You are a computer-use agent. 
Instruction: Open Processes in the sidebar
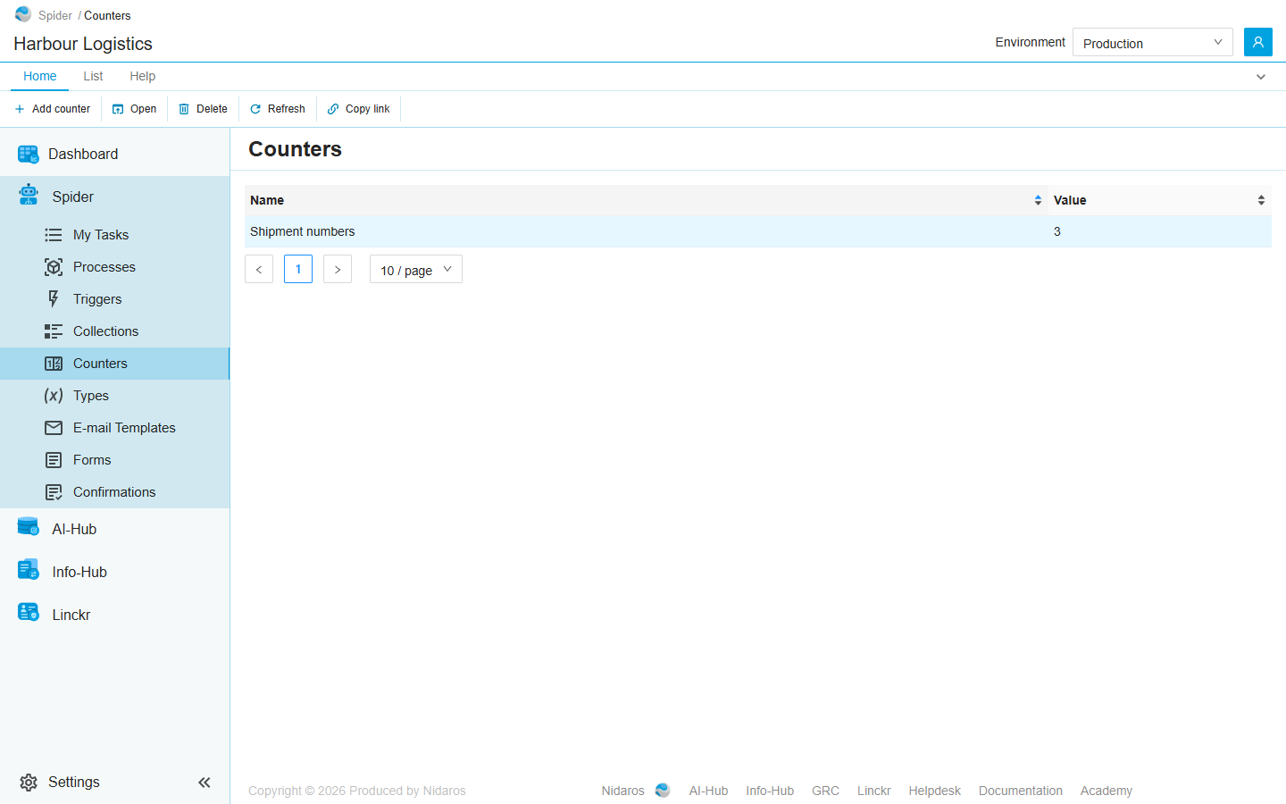114,267
